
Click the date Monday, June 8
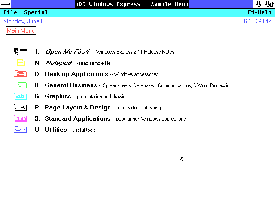pyautogui.click(x=24, y=21)
